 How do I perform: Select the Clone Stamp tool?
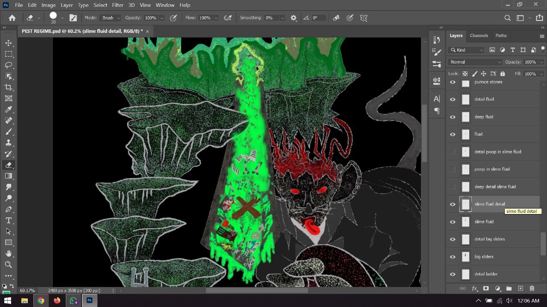pyautogui.click(x=8, y=143)
